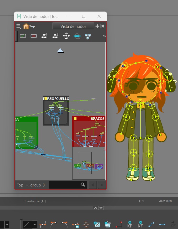Click Transformar (AF) status text
Screen dimensions: 178x229
click(x=35, y=201)
